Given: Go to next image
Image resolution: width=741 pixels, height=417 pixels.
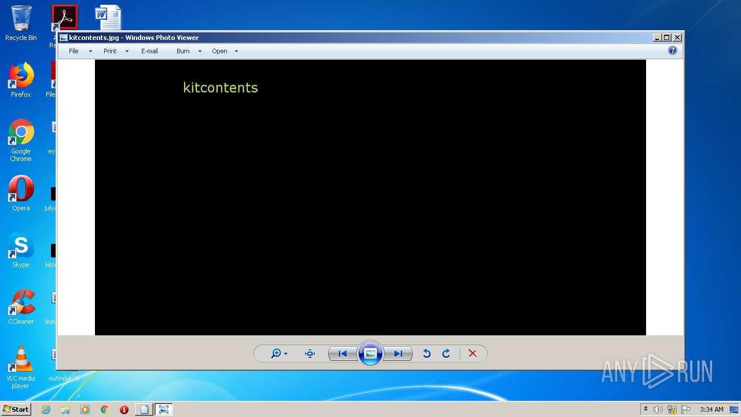Looking at the screenshot, I should point(398,353).
